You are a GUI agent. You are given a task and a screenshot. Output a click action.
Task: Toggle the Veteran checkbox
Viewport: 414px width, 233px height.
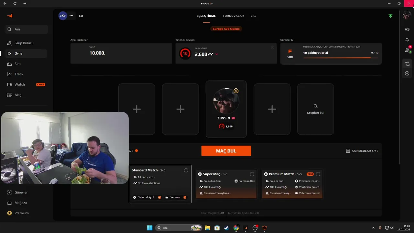[185, 197]
